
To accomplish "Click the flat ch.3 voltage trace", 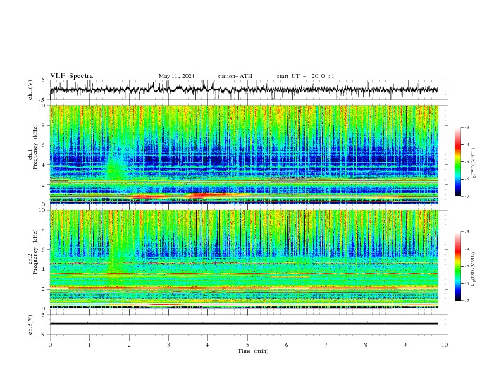I will [x=244, y=324].
